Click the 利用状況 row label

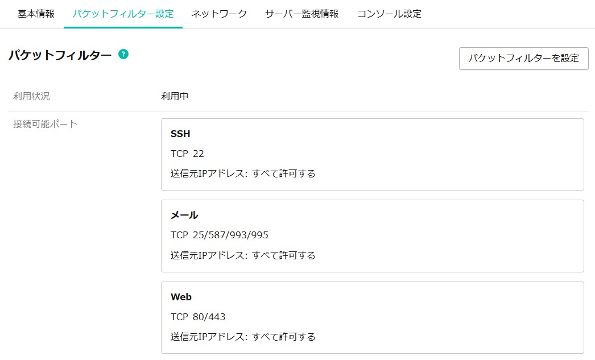pyautogui.click(x=31, y=96)
